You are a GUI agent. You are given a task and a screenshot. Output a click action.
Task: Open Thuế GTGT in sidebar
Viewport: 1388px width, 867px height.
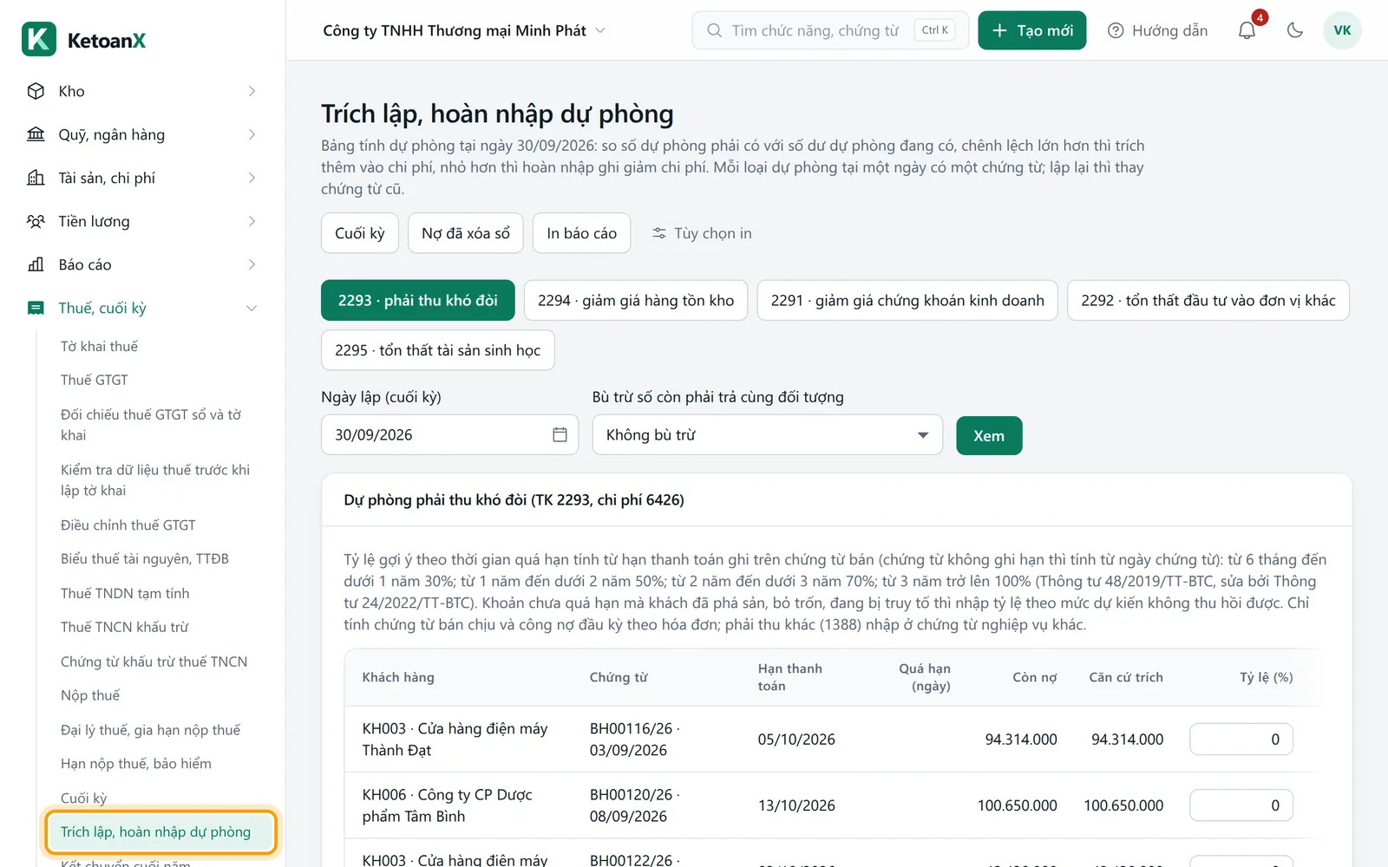tap(95, 380)
